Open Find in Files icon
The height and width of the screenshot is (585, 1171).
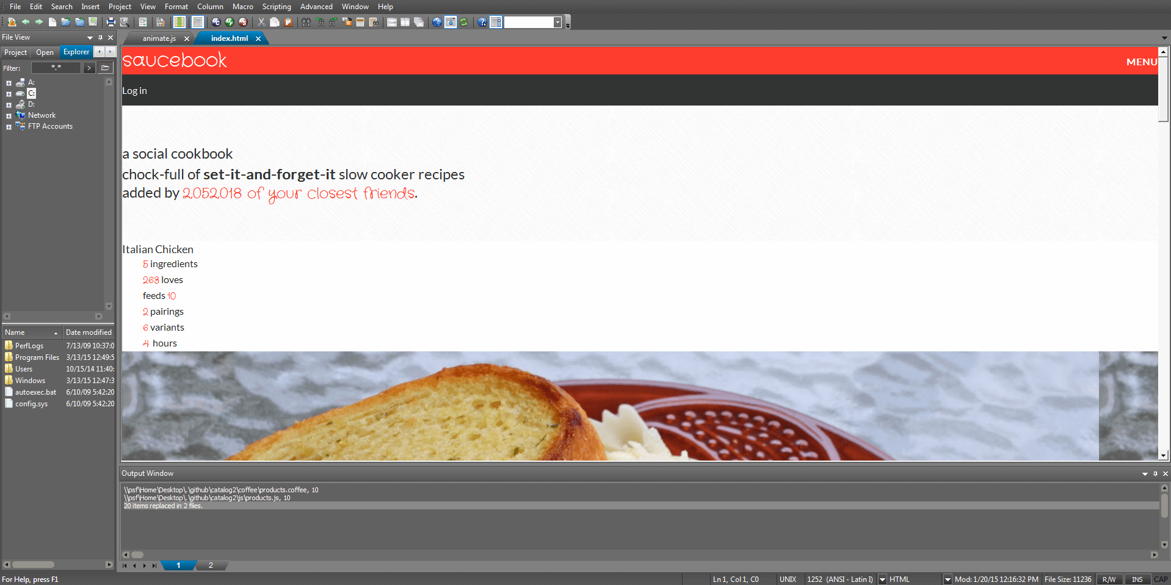pos(374,22)
